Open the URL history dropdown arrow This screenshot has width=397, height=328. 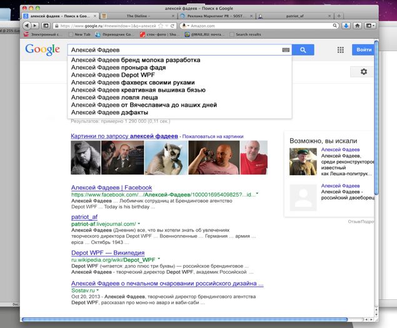point(166,26)
